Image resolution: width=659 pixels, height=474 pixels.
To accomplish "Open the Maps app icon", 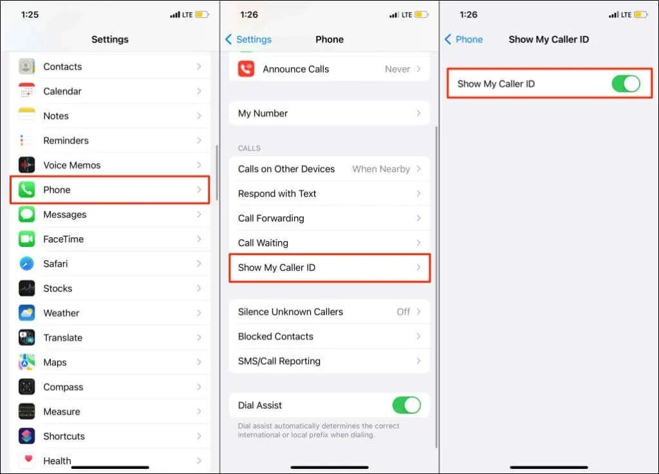I will 27,362.
